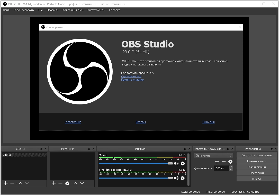The width and height of the screenshot is (279, 195).
Task: Move scene down arrow in Сцены panel
Action: click(27, 183)
